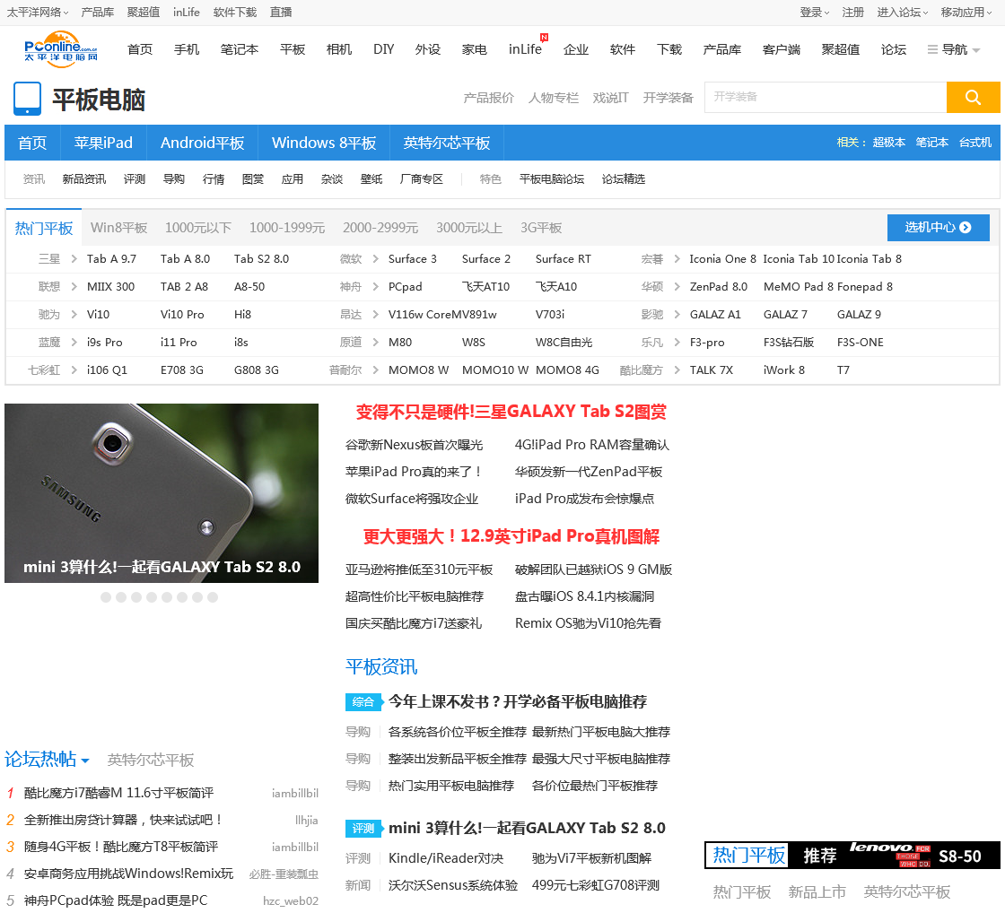Click the chevron arrow next to 联想
This screenshot has width=1005, height=913.
tap(74, 286)
